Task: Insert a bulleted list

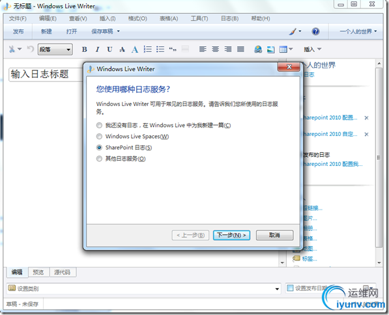Action: (x=160, y=49)
